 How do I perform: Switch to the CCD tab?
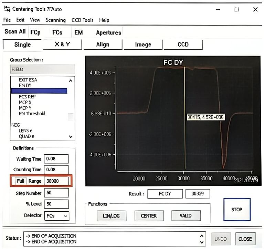(183, 45)
